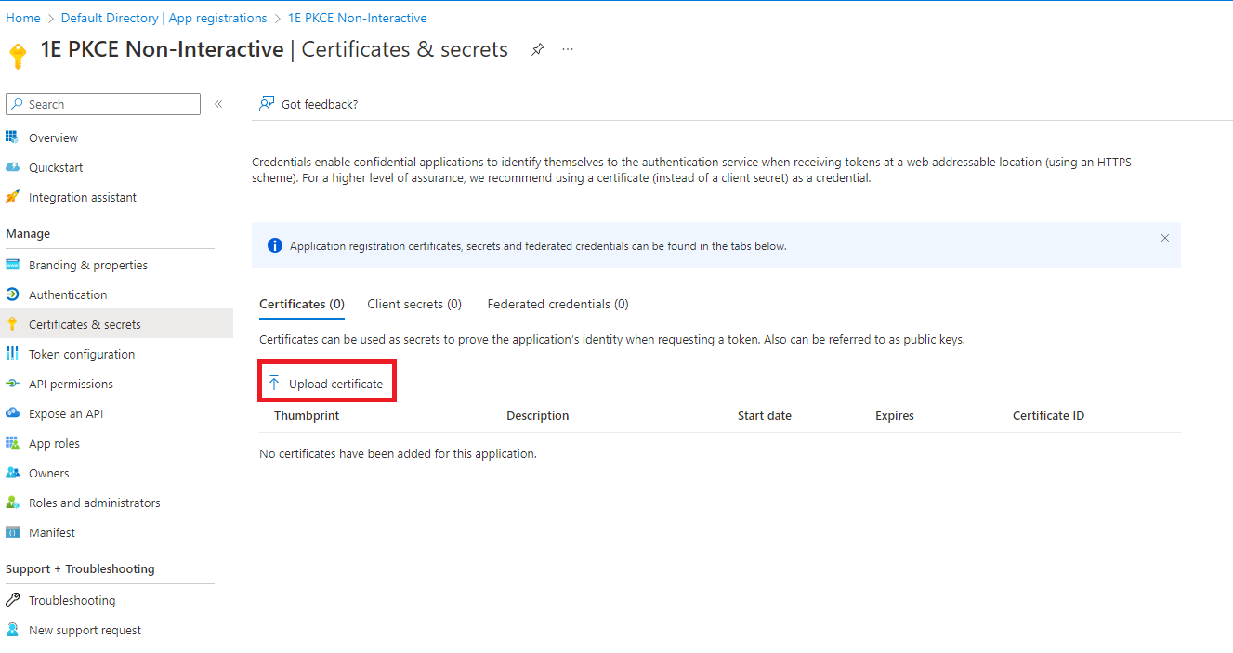Image resolution: width=1233 pixels, height=653 pixels.
Task: Click Home in the breadcrumb
Action: pos(23,18)
